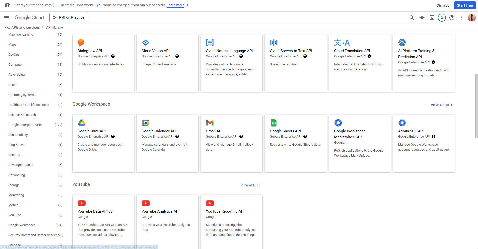Open the main navigation hamburger menu
The image size is (478, 249).
[x=6, y=18]
